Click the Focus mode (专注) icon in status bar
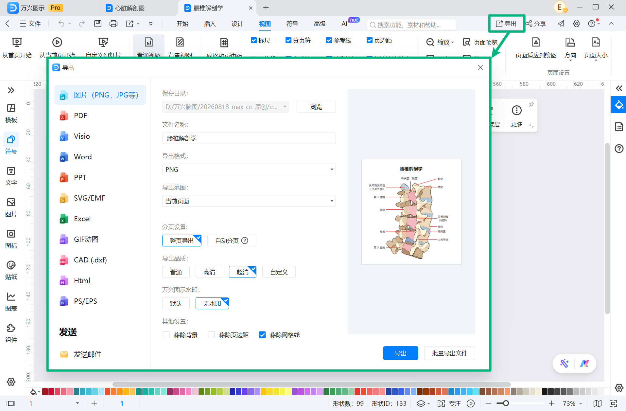 pos(441,403)
